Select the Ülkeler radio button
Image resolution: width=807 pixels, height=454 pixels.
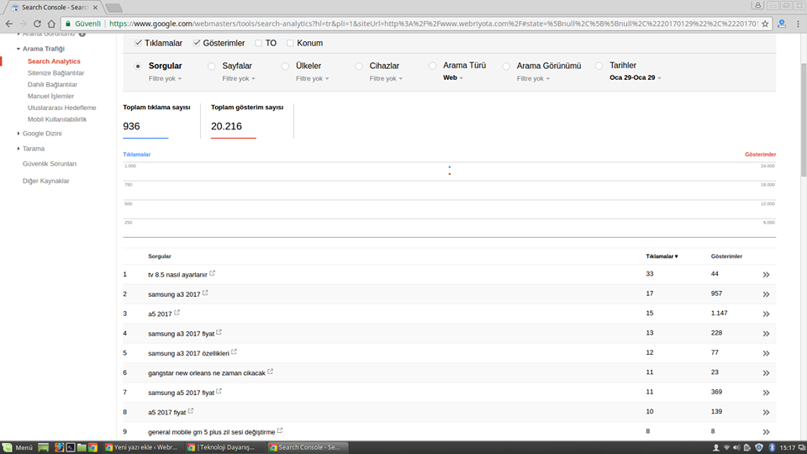(x=285, y=66)
